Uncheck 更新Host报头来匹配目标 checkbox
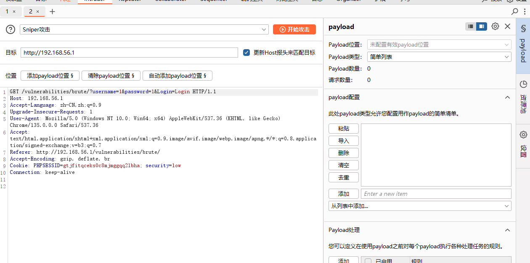 (x=246, y=53)
